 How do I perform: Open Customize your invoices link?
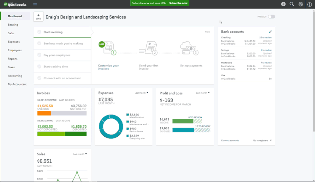tap(108, 67)
